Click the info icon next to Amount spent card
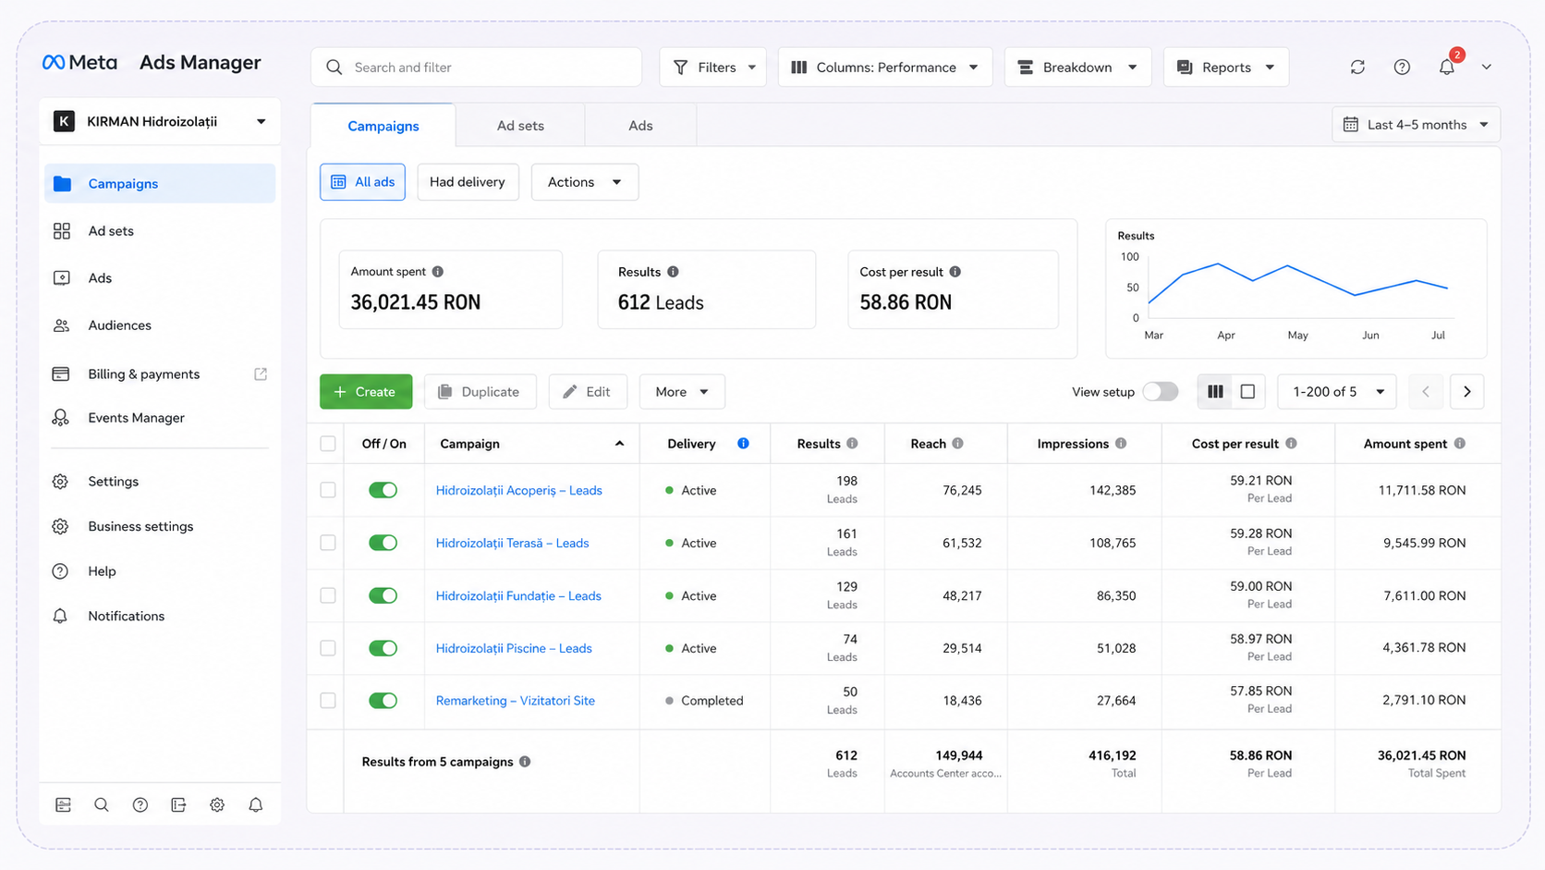The height and width of the screenshot is (870, 1545). 438,272
